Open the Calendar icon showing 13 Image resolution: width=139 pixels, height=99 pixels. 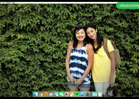(51, 94)
